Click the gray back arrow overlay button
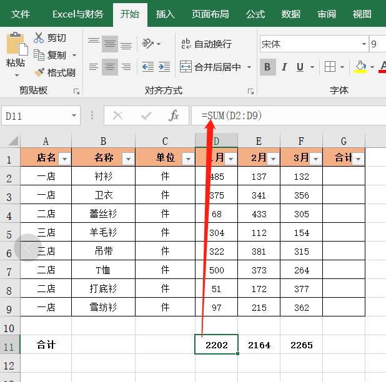Screen dimensions: 386x382 click(x=27, y=248)
